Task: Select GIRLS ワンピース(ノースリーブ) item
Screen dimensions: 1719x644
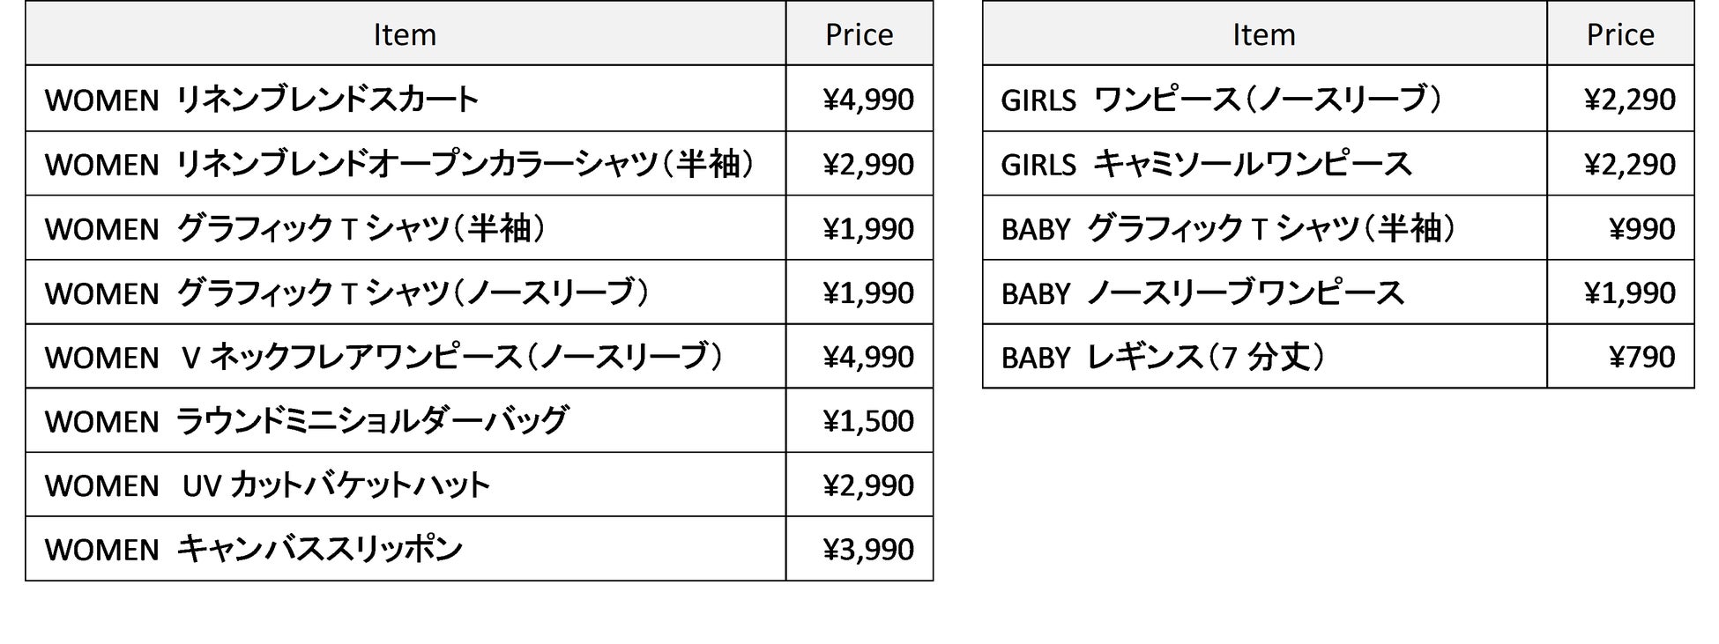Action: click(1221, 100)
